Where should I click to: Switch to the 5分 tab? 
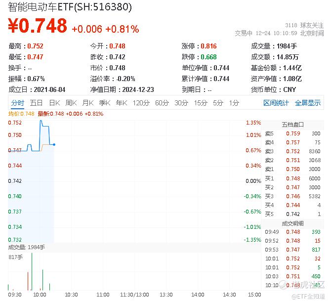click(x=218, y=103)
